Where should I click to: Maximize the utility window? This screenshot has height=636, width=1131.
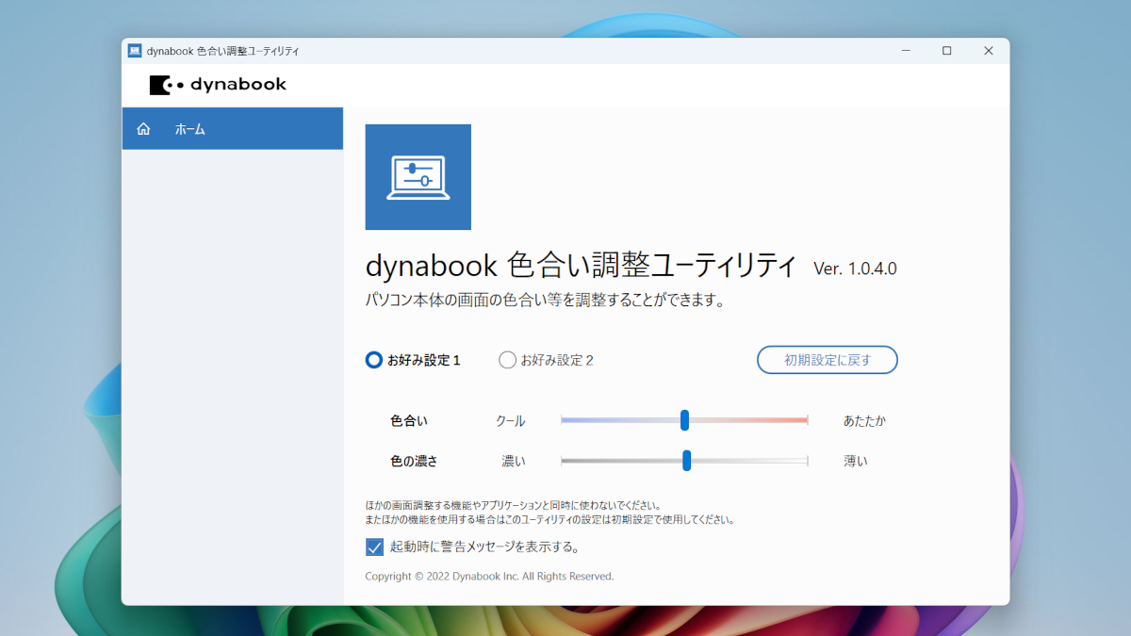click(x=946, y=50)
